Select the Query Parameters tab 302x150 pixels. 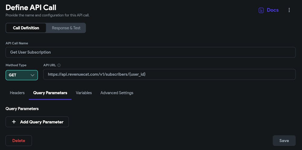click(50, 93)
